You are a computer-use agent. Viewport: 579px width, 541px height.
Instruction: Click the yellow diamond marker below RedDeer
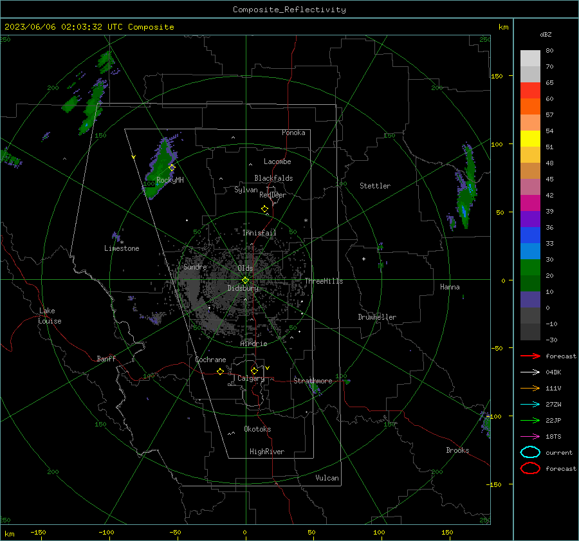coord(264,209)
